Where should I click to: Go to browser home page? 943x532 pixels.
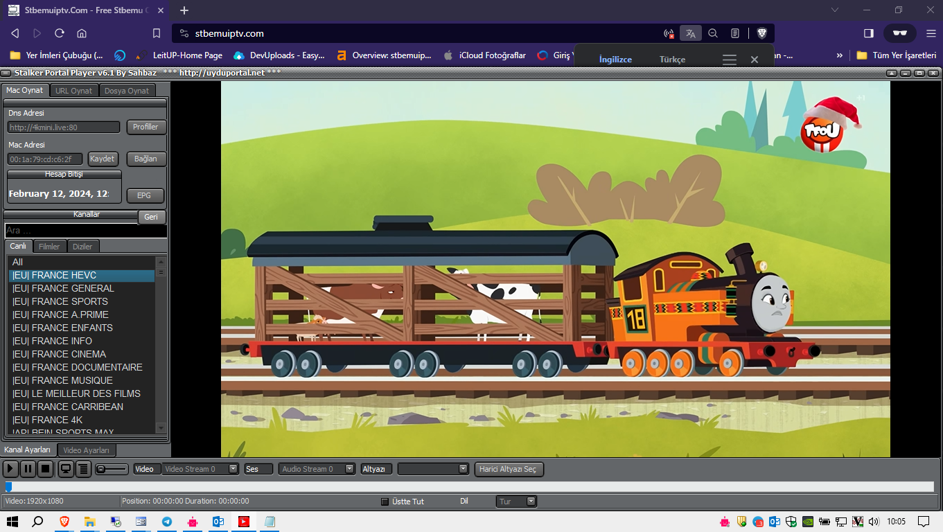pyautogui.click(x=82, y=33)
